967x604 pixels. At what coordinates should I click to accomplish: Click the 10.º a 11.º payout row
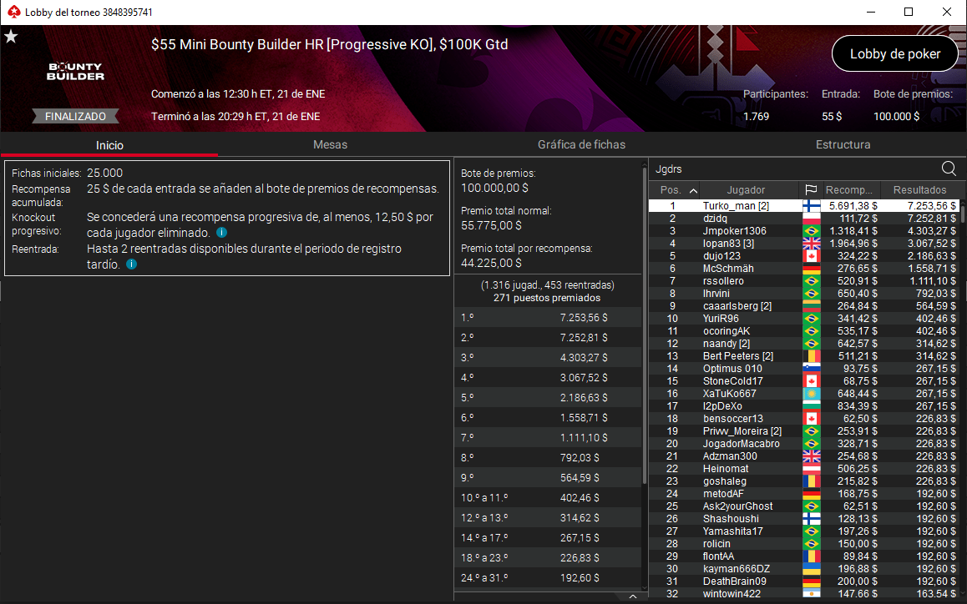pyautogui.click(x=548, y=497)
